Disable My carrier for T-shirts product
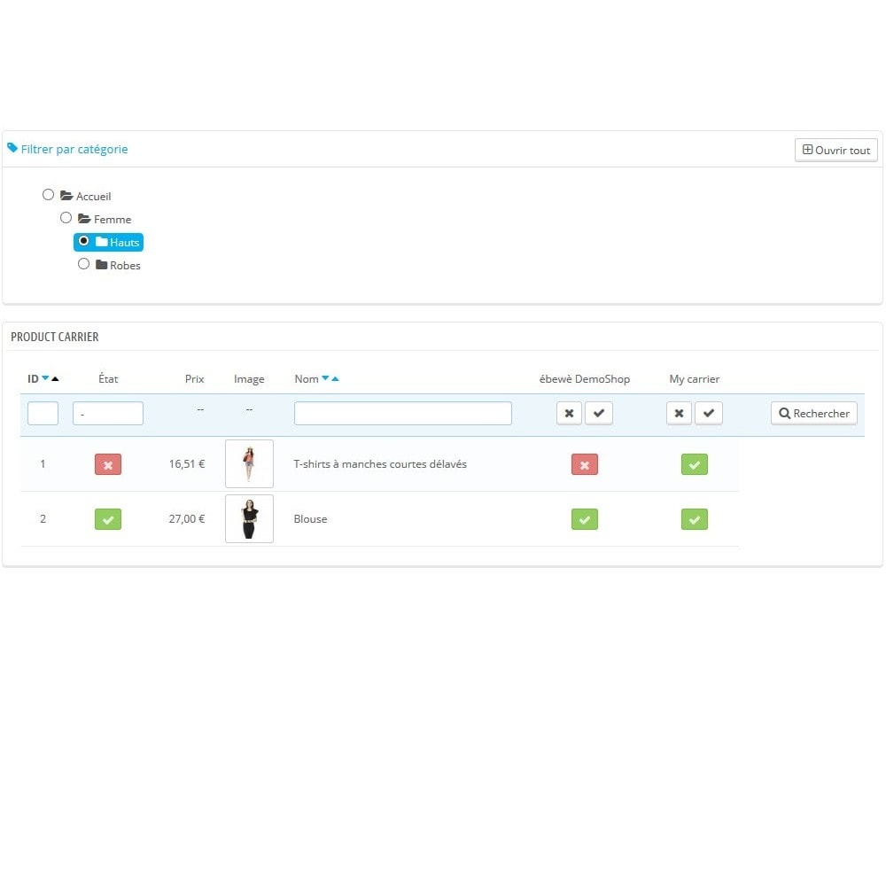 pyautogui.click(x=695, y=464)
